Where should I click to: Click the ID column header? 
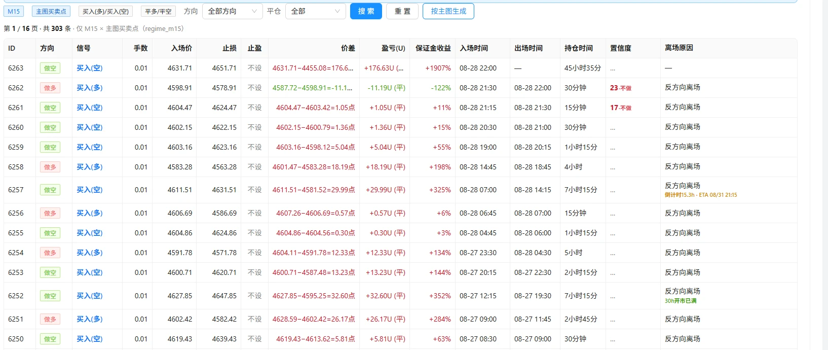pyautogui.click(x=12, y=48)
